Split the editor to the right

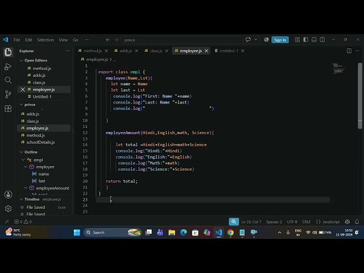349,51
